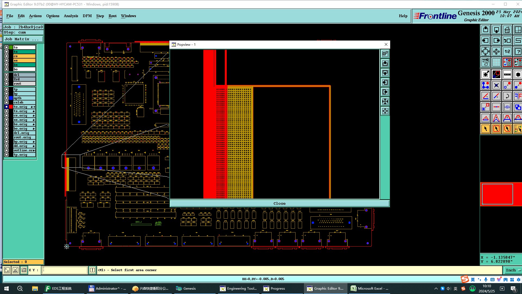Select the rotate arrow tool icon
This screenshot has width=522, height=294.
(507, 96)
